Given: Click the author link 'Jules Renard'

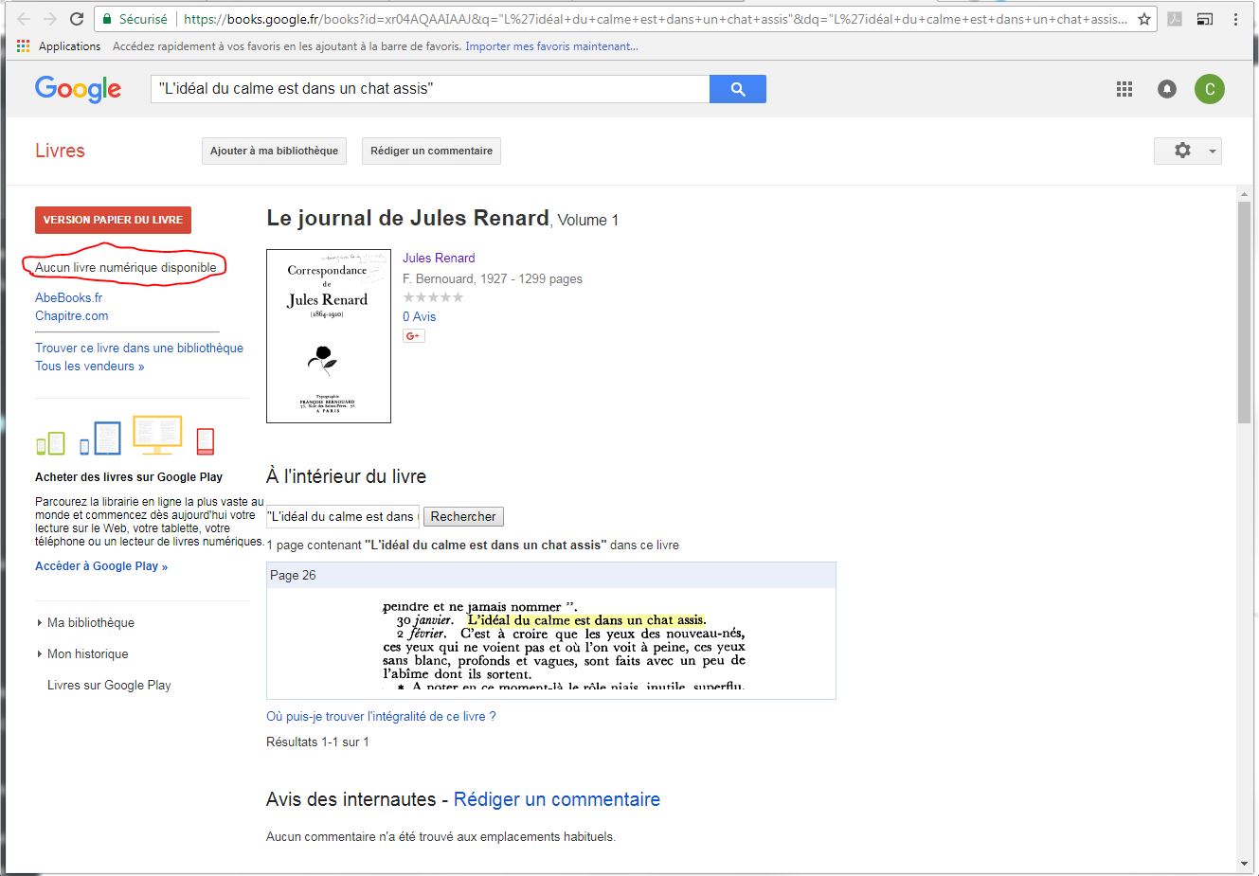Looking at the screenshot, I should click(x=439, y=258).
